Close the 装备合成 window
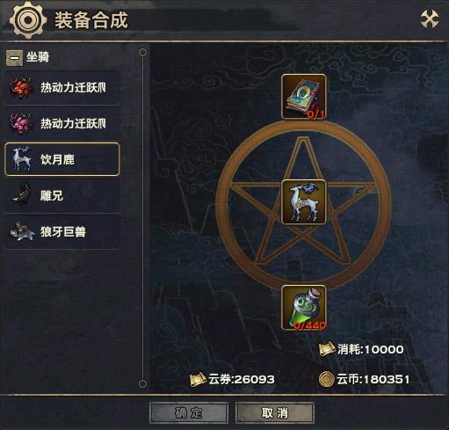Screen dimensions: 449x430 pyautogui.click(x=430, y=19)
